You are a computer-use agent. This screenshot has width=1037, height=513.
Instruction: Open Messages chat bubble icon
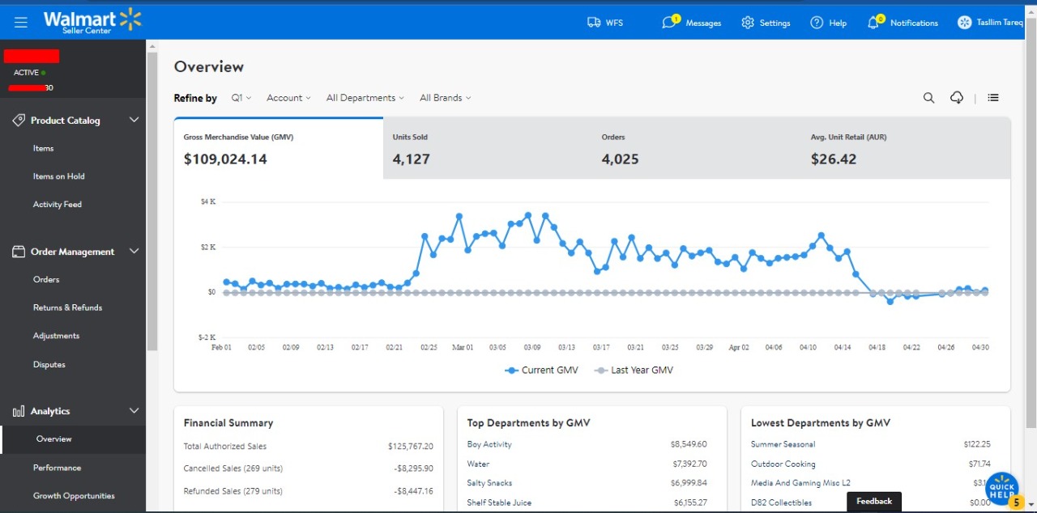(x=669, y=23)
